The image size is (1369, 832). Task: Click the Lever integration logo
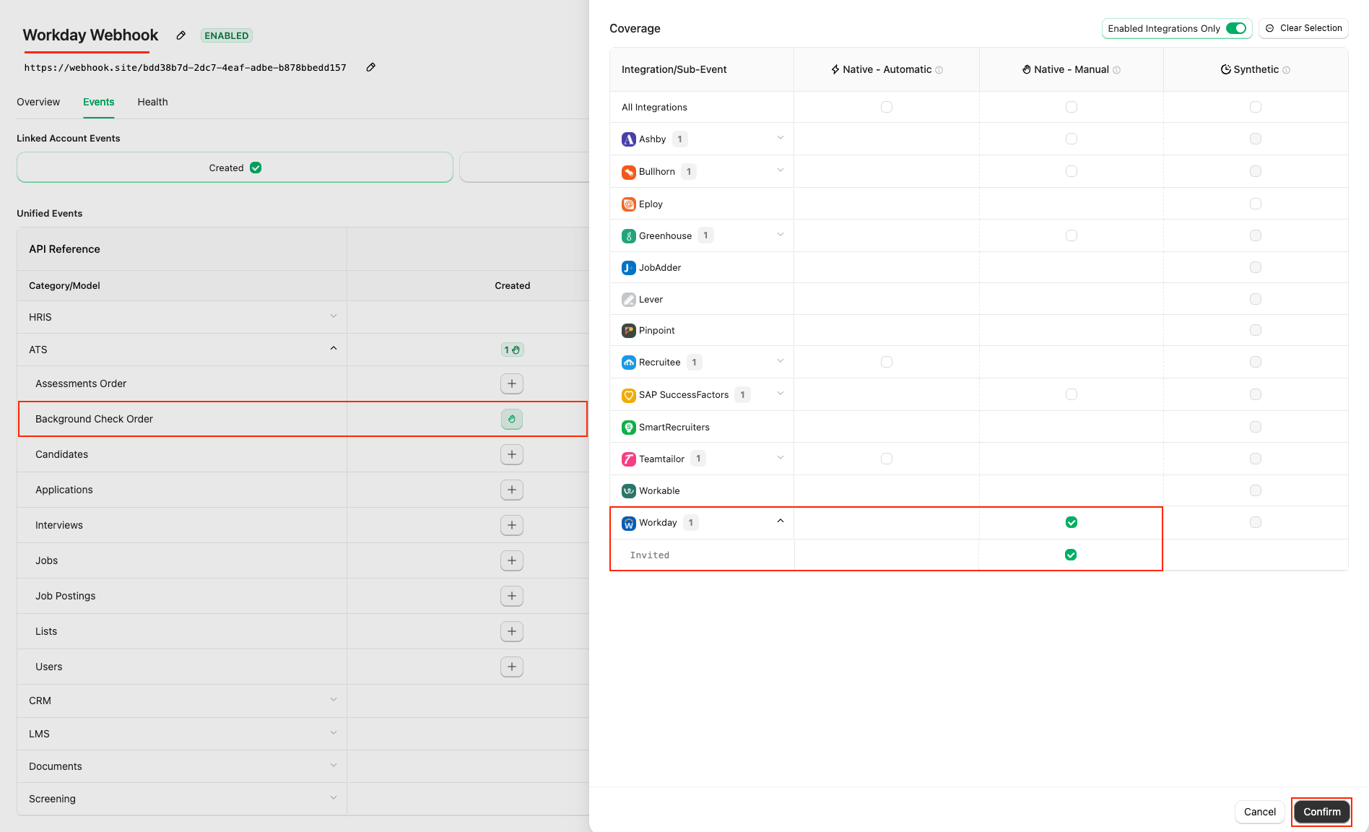(x=629, y=300)
